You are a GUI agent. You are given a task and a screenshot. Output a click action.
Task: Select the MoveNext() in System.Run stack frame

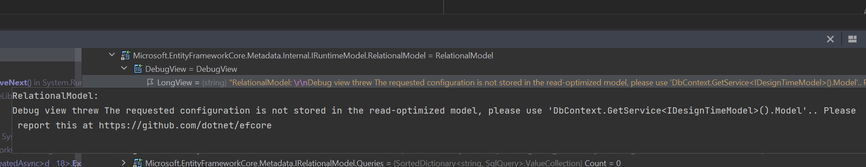pos(41,82)
